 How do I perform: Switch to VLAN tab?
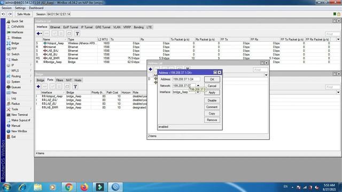click(x=116, y=27)
